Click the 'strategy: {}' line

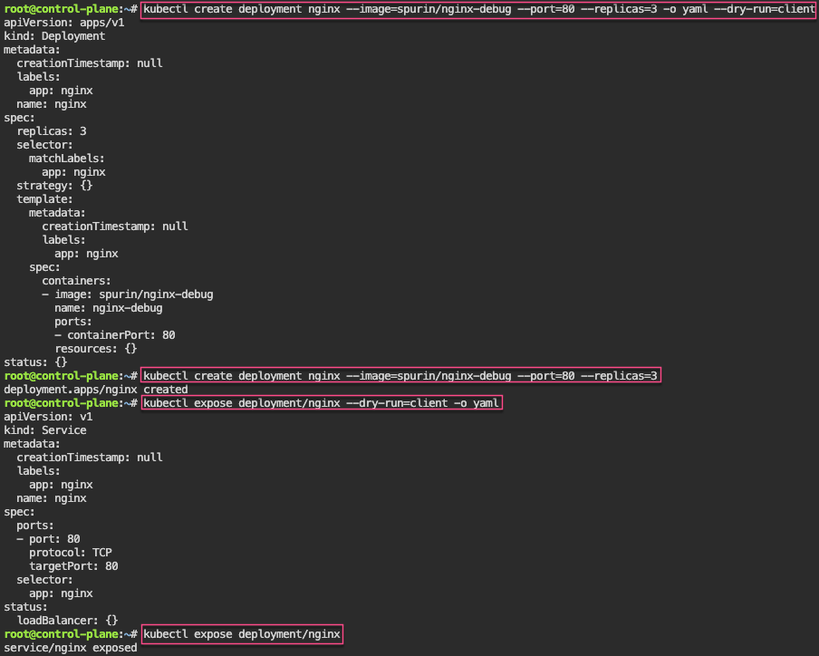[x=54, y=186]
